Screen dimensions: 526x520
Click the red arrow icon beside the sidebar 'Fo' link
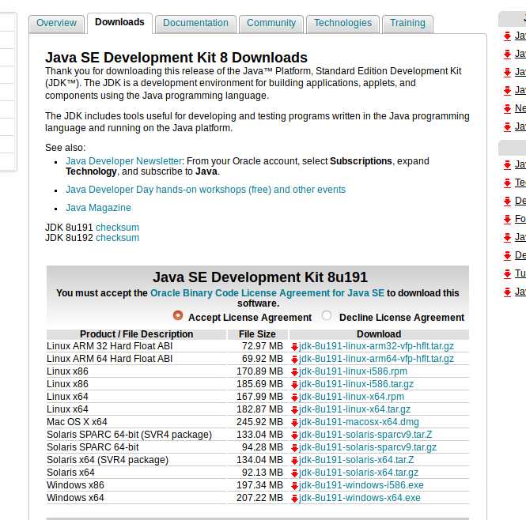coord(507,219)
